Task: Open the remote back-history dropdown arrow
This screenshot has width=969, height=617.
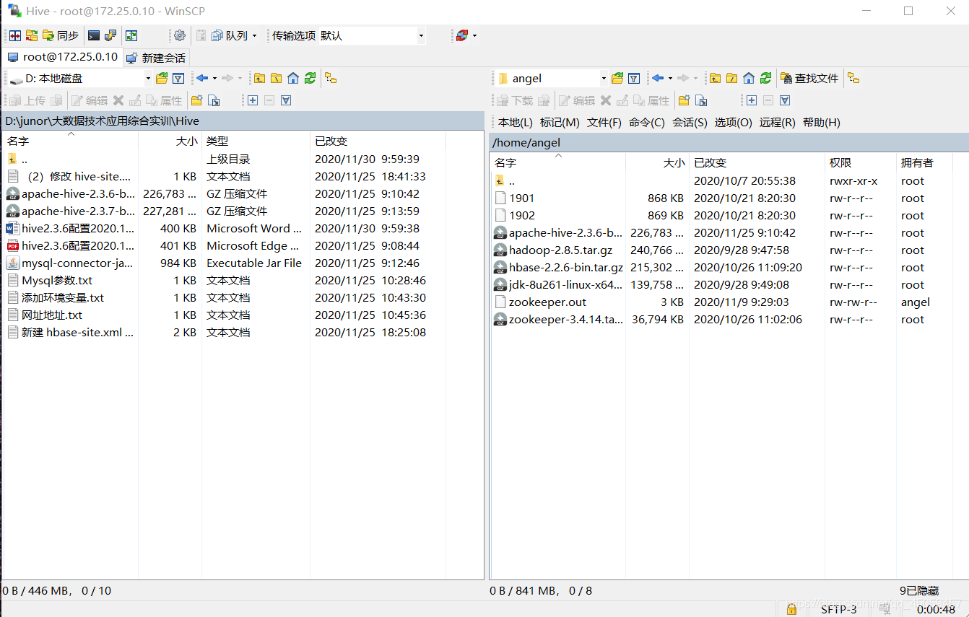Action: coord(670,78)
